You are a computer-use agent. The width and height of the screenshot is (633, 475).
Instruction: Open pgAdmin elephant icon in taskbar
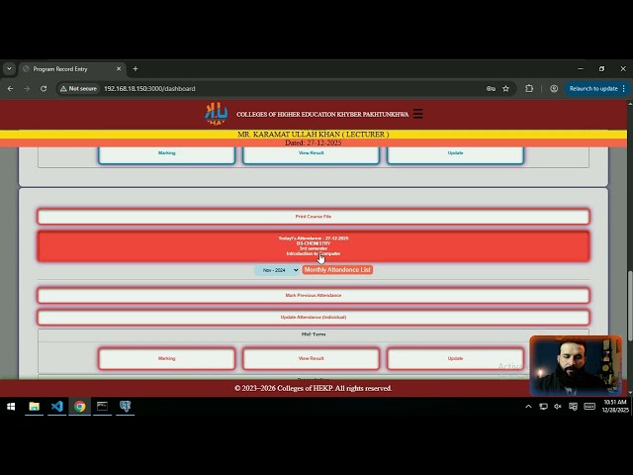click(126, 407)
